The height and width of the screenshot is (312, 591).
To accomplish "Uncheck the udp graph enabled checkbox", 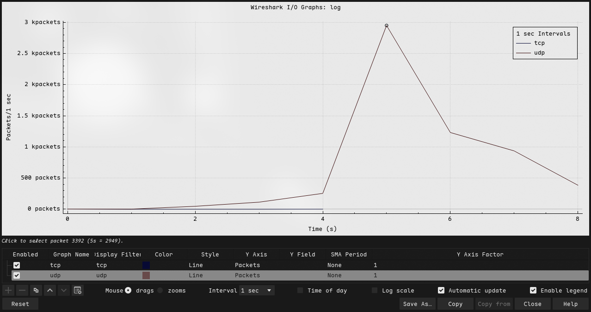I will tap(17, 275).
